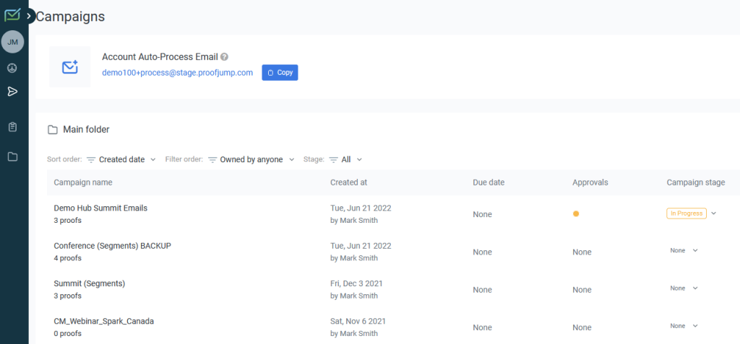The width and height of the screenshot is (740, 344).
Task: Copy the auto-process email address
Action: (x=280, y=73)
